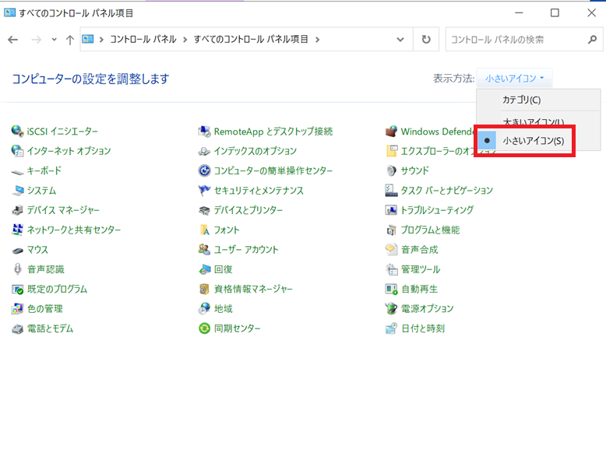This screenshot has width=606, height=460.
Task: Choose カテゴリ(C) from view menu
Action: click(521, 100)
